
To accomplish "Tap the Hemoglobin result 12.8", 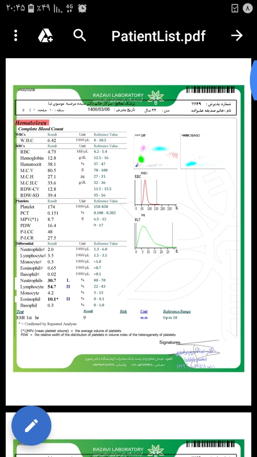I will coord(52,158).
